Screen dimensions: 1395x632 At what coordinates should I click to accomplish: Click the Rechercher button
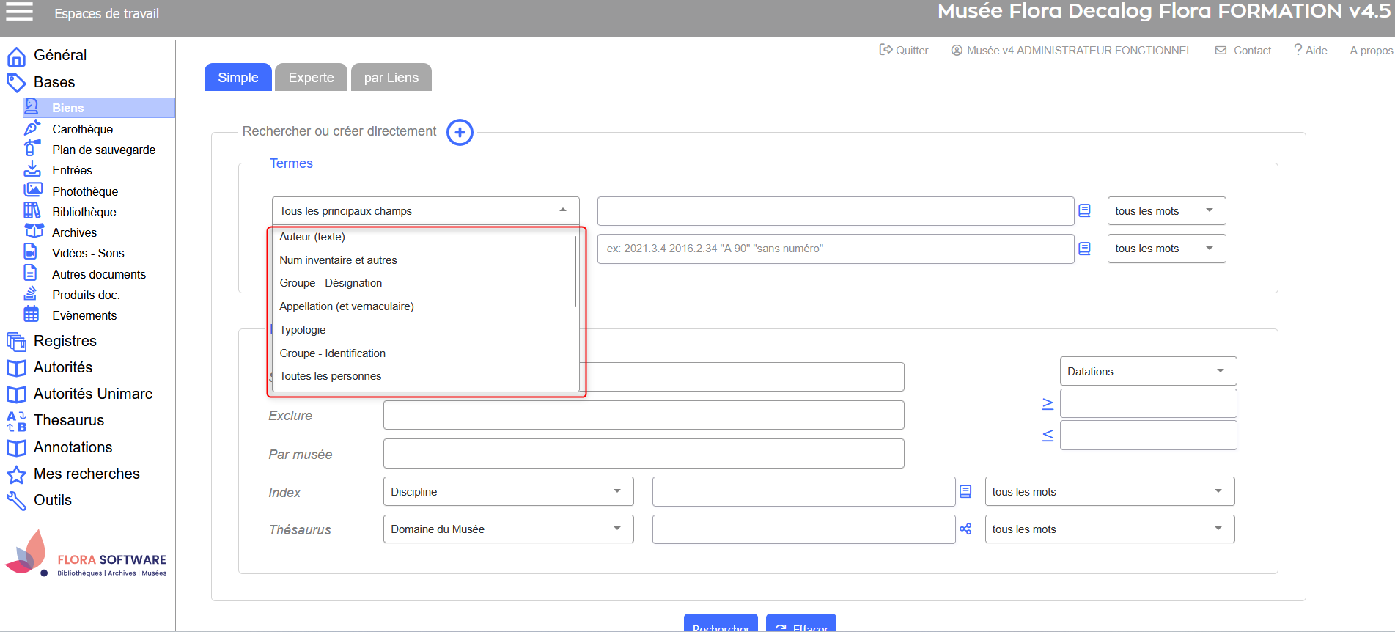point(720,625)
